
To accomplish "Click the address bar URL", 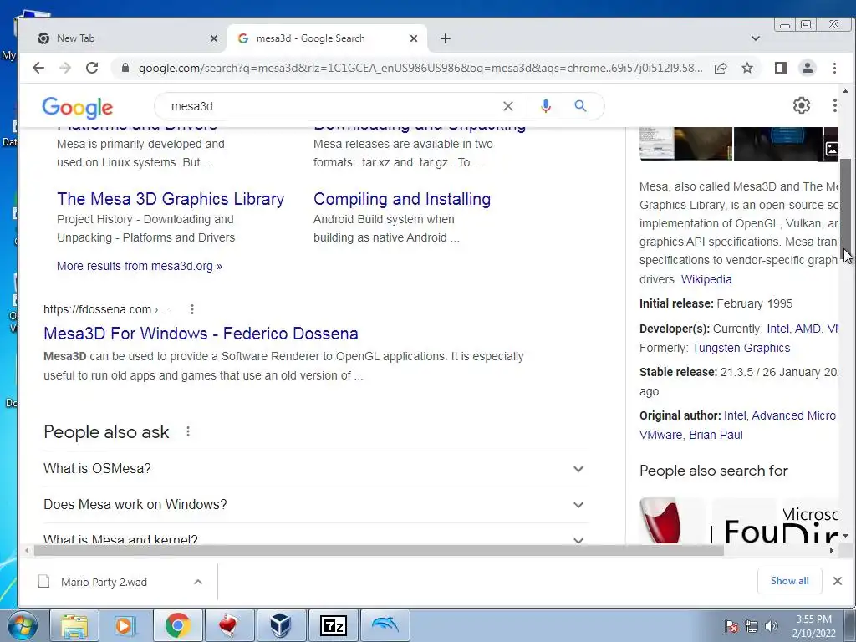I will pyautogui.click(x=420, y=68).
